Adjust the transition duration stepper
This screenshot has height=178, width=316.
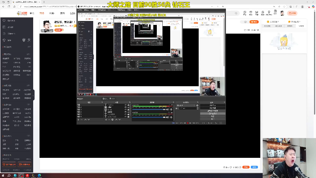[x=197, y=108]
